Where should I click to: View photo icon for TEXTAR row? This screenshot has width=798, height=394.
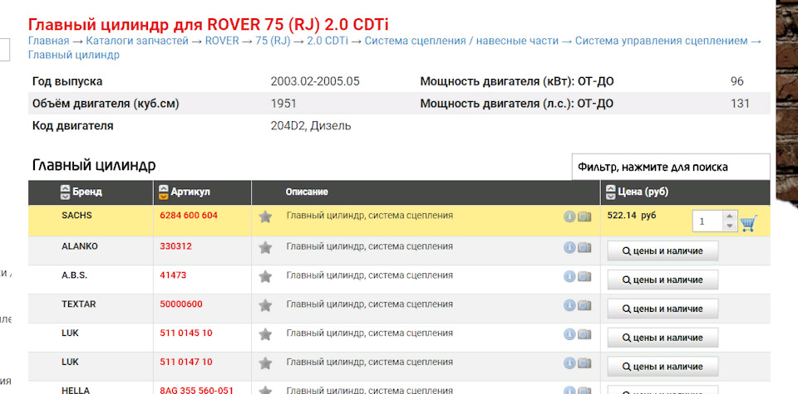click(584, 305)
